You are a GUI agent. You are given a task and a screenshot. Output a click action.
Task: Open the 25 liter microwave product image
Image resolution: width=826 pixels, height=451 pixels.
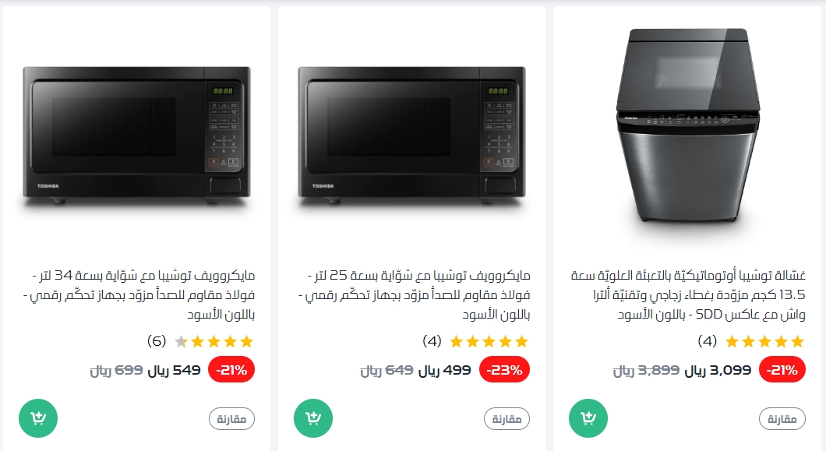tap(411, 135)
